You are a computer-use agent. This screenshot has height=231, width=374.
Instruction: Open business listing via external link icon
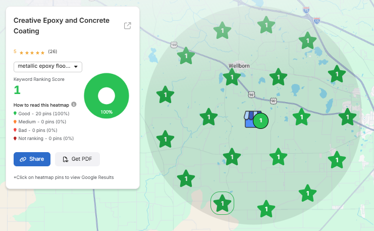click(x=128, y=26)
